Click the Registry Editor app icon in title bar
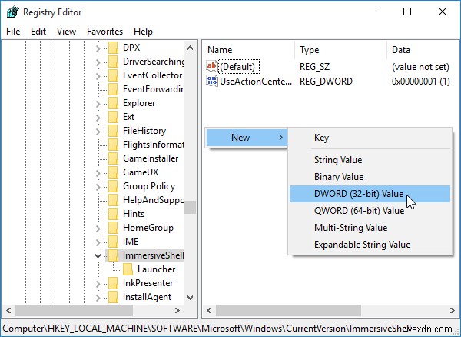461x337 pixels. pos(12,12)
